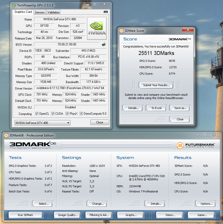Image resolution: width=223 pixels, height=224 pixels.
Task: Click the Run 3DMark button
Action: [x=25, y=215]
